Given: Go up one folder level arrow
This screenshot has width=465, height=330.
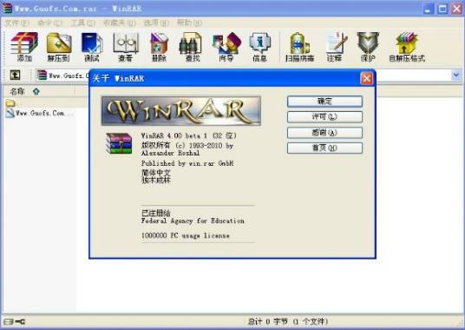Looking at the screenshot, I should [x=15, y=76].
